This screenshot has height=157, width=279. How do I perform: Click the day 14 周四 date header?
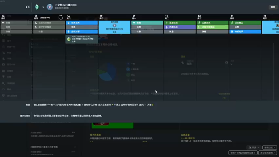coord(3,17)
